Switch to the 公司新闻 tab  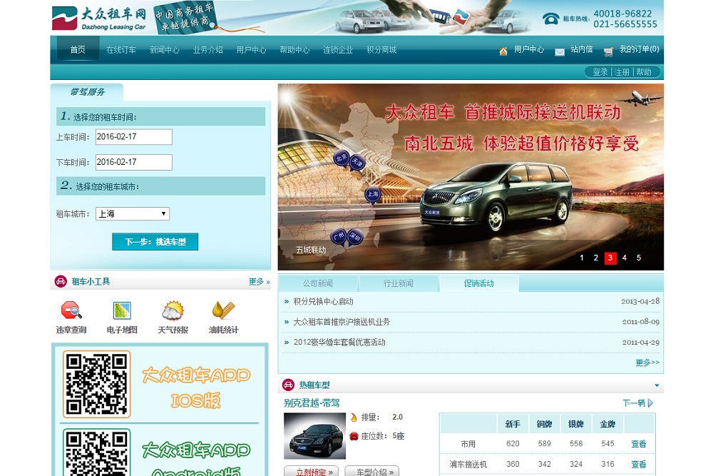tap(318, 283)
